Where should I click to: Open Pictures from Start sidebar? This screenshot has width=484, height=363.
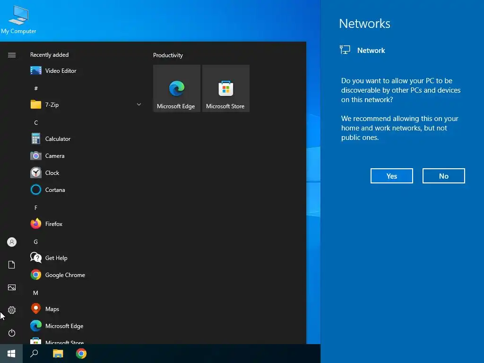12,287
